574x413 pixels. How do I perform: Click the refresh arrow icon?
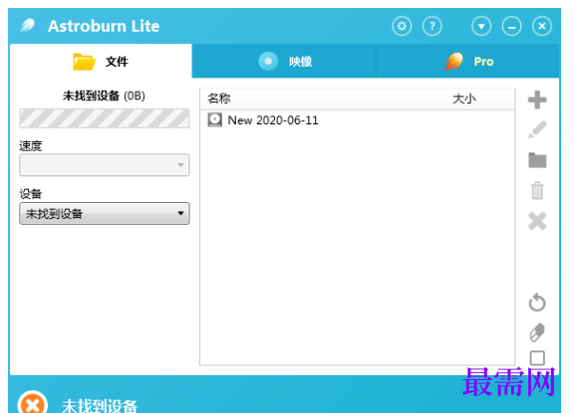[537, 302]
